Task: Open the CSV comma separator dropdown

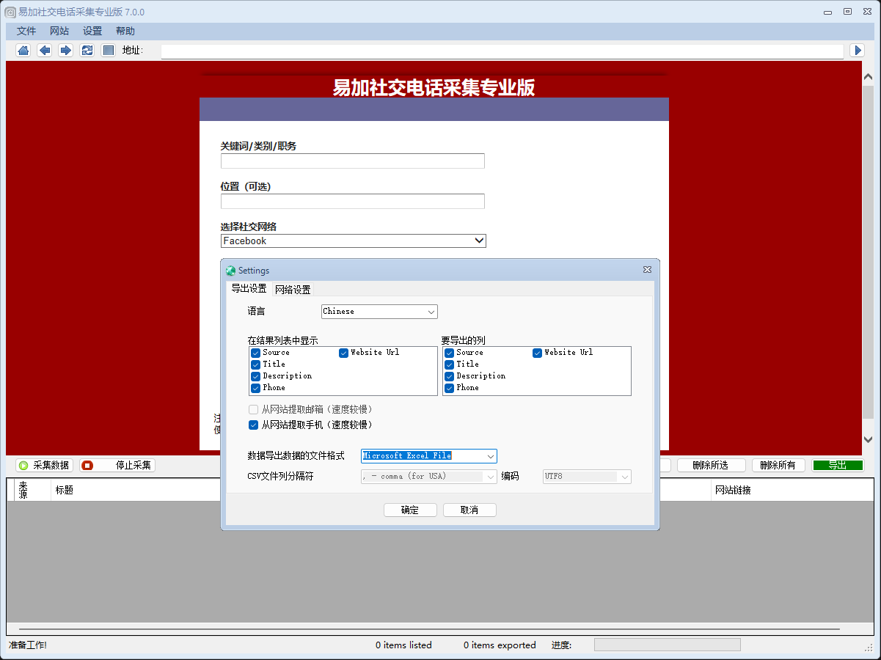Action: 429,477
